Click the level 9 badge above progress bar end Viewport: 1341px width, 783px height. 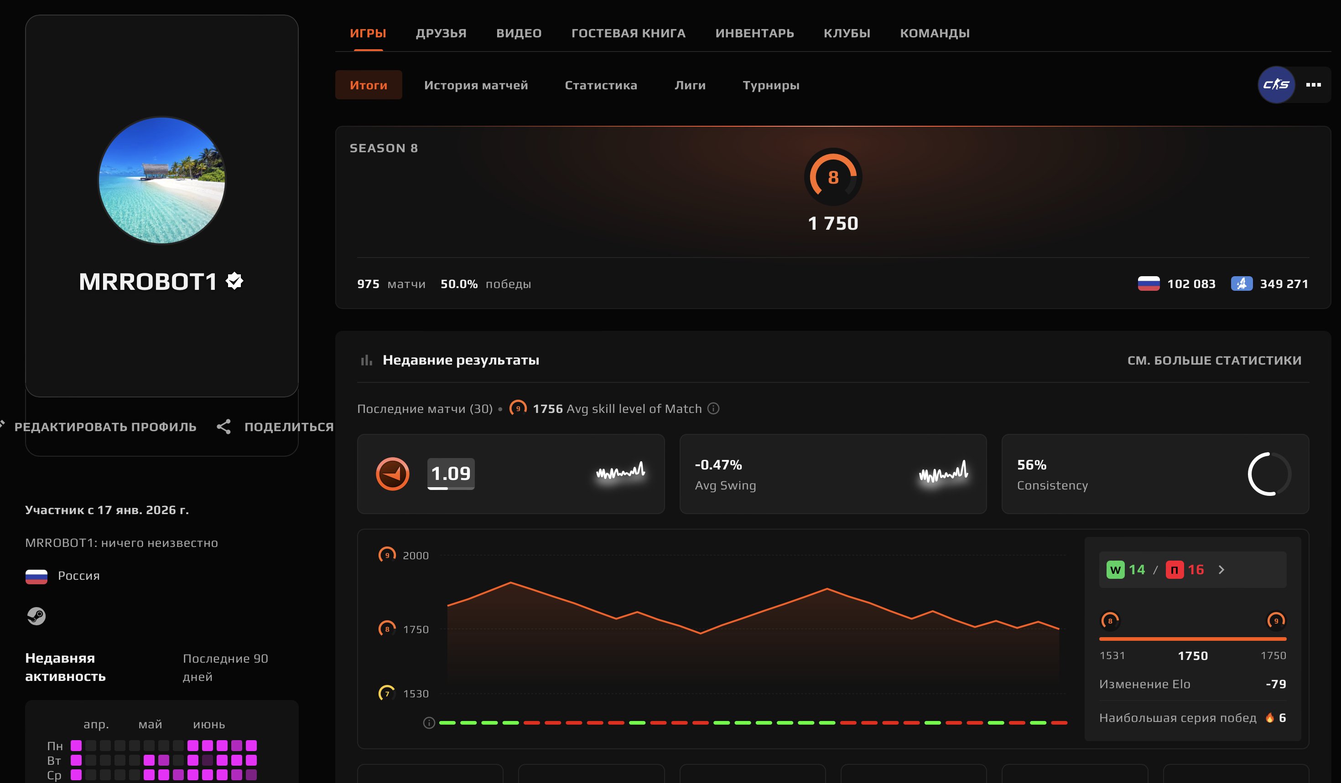click(1275, 620)
